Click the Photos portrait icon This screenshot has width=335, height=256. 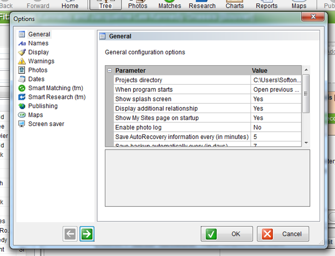(22, 70)
